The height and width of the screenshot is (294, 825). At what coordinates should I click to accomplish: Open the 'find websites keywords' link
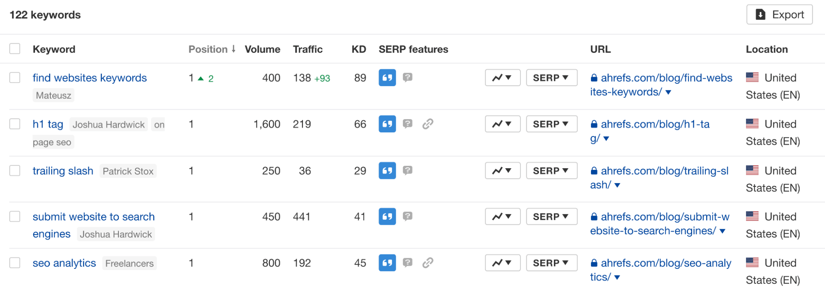[90, 78]
